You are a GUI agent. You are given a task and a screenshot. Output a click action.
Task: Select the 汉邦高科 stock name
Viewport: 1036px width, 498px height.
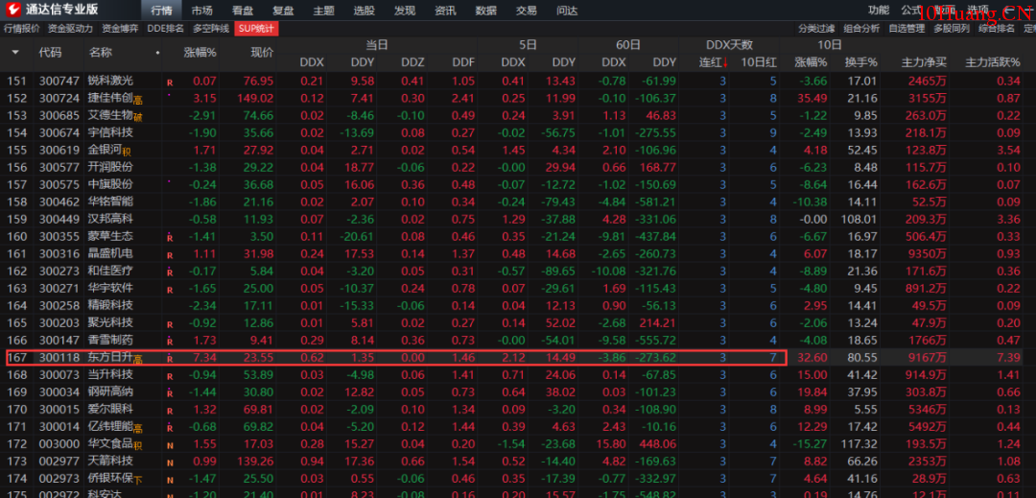[x=111, y=219]
